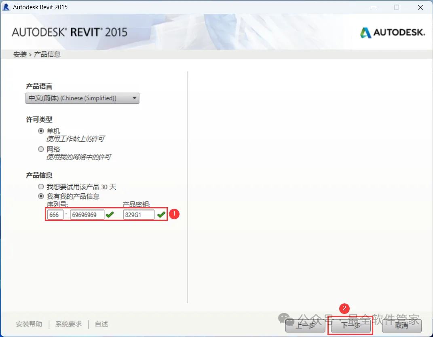Click the green checkmark next to the serial number
433x337 pixels.
(110, 215)
